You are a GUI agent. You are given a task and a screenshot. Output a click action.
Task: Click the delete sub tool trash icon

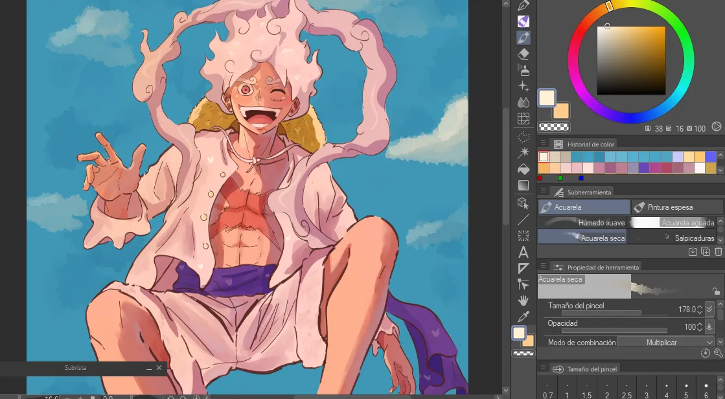pyautogui.click(x=718, y=251)
